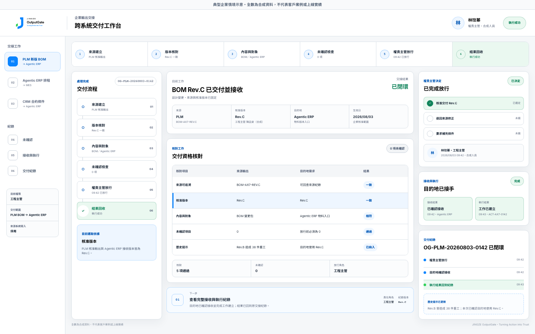Click 一致 badge in 核准版本 row
535x334 pixels.
(369, 200)
